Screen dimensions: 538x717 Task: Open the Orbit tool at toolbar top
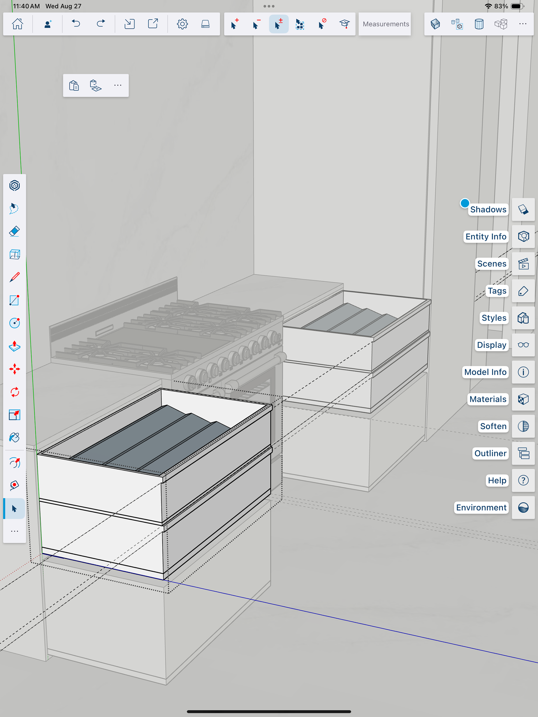(x=15, y=185)
